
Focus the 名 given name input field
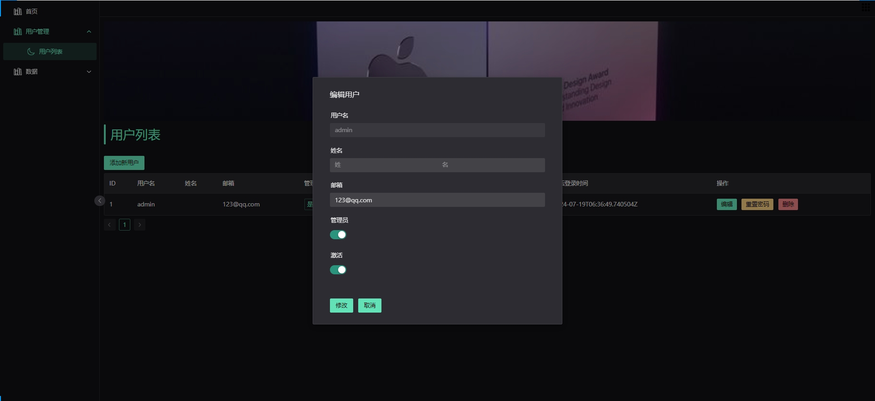pyautogui.click(x=491, y=165)
